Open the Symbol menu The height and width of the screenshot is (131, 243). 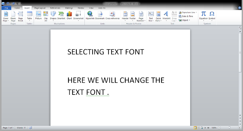(x=212, y=16)
